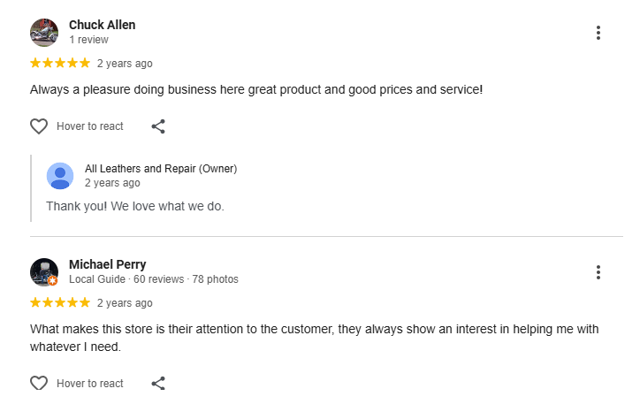Click the "1 review" text under Chuck Allen
The width and height of the screenshot is (640, 404).
[88, 40]
